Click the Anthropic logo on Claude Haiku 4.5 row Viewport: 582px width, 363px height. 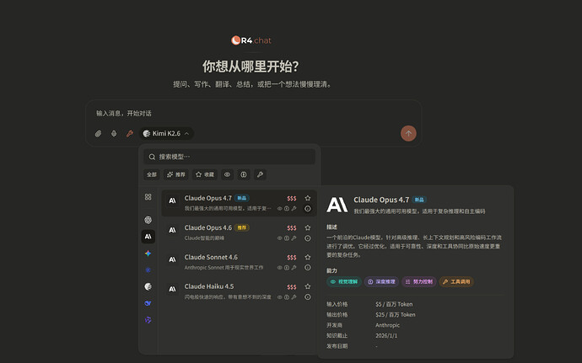[172, 289]
